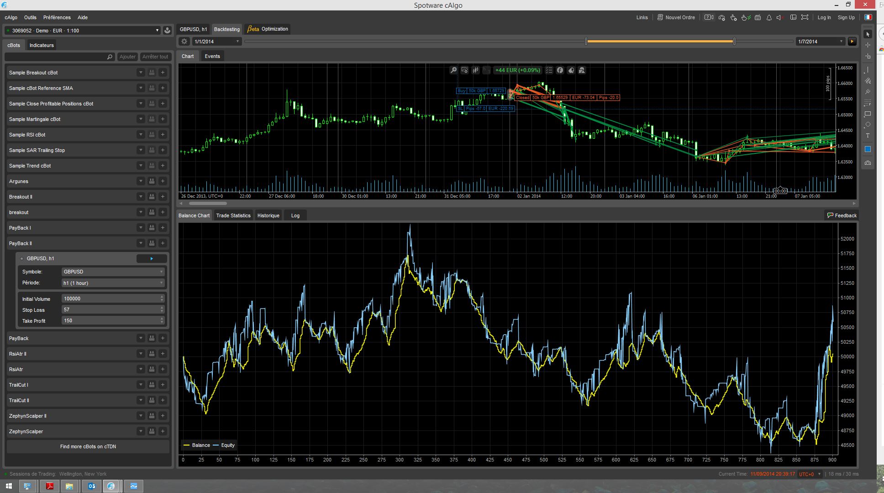The width and height of the screenshot is (884, 493).
Task: Add instance to Sample Trend cBot plus icon
Action: coord(163,166)
